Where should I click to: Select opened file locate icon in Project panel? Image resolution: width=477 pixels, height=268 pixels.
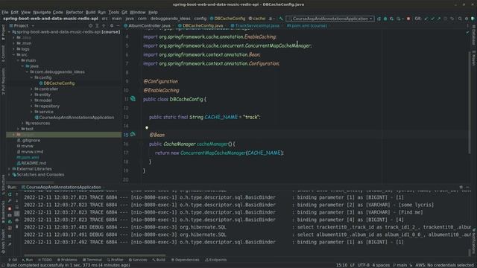tap(90, 26)
